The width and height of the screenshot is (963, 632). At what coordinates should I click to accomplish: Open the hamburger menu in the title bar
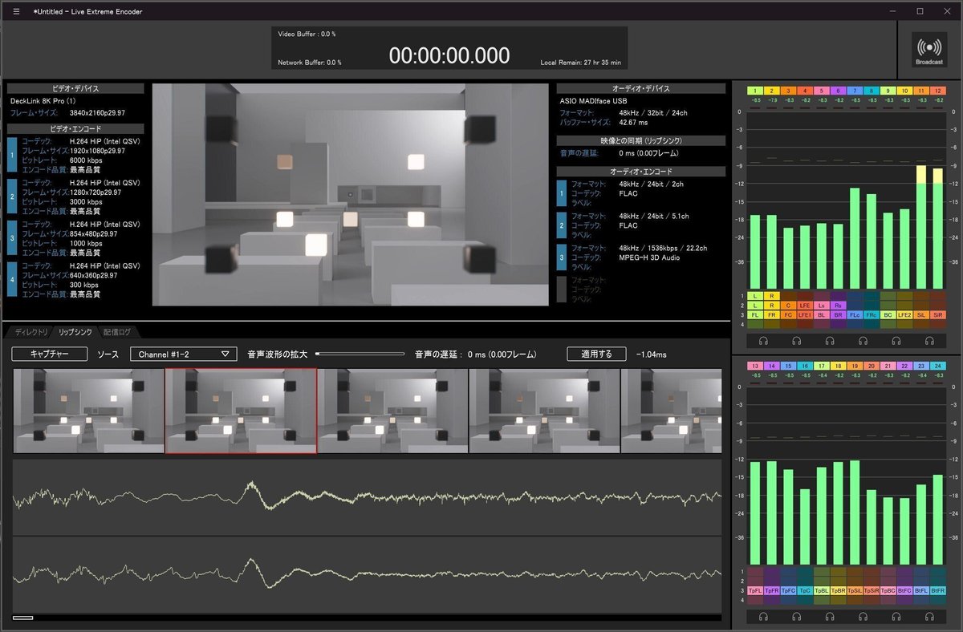click(16, 11)
